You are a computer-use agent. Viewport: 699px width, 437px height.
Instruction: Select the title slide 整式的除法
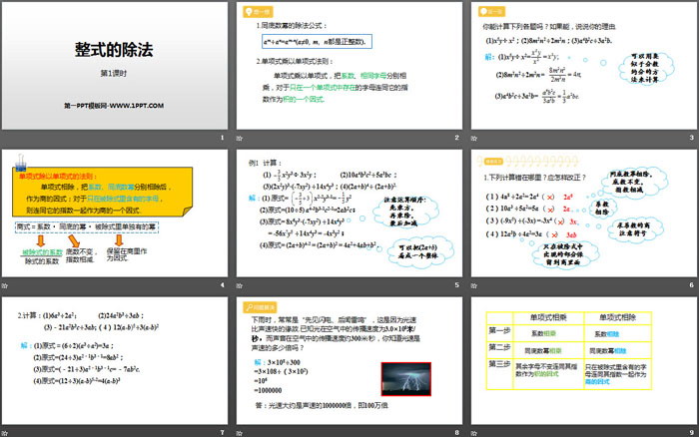click(x=115, y=65)
